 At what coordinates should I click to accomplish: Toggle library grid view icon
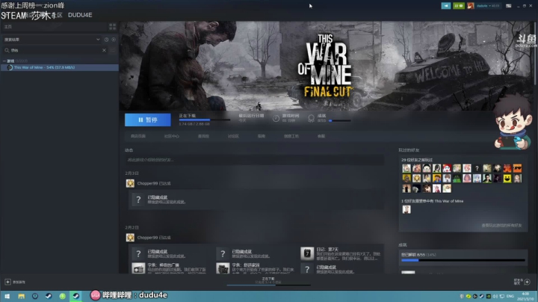pyautogui.click(x=112, y=26)
